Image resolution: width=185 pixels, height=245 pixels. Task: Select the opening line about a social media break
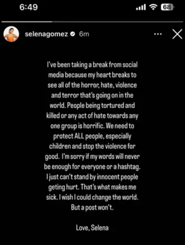coord(92,65)
